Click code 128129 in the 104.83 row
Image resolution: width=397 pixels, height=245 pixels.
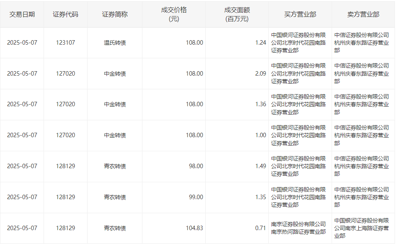[65, 228]
